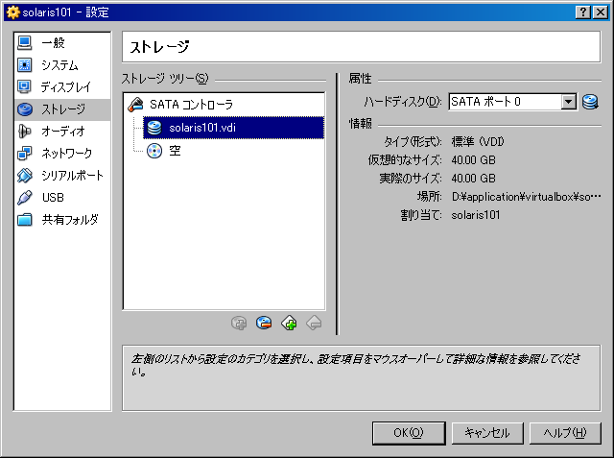614x458 pixels.
Task: Click the シリアルポート connector icon
Action: pos(25,176)
